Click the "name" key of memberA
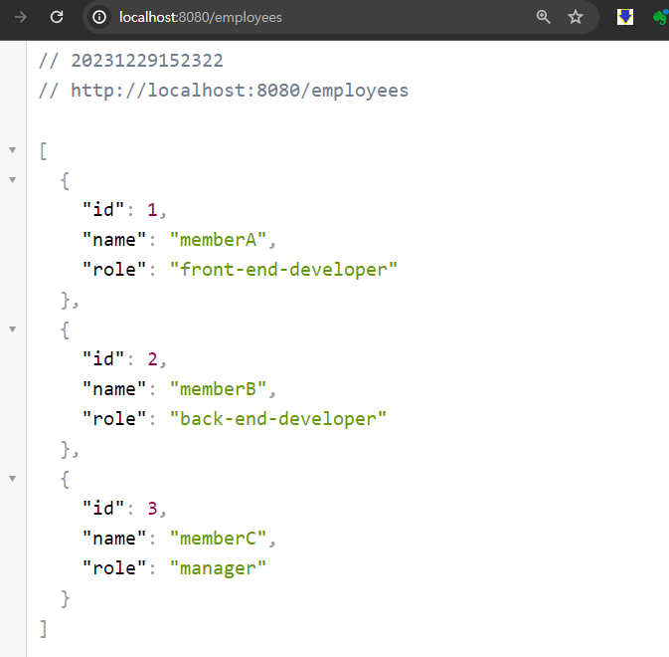 (114, 240)
